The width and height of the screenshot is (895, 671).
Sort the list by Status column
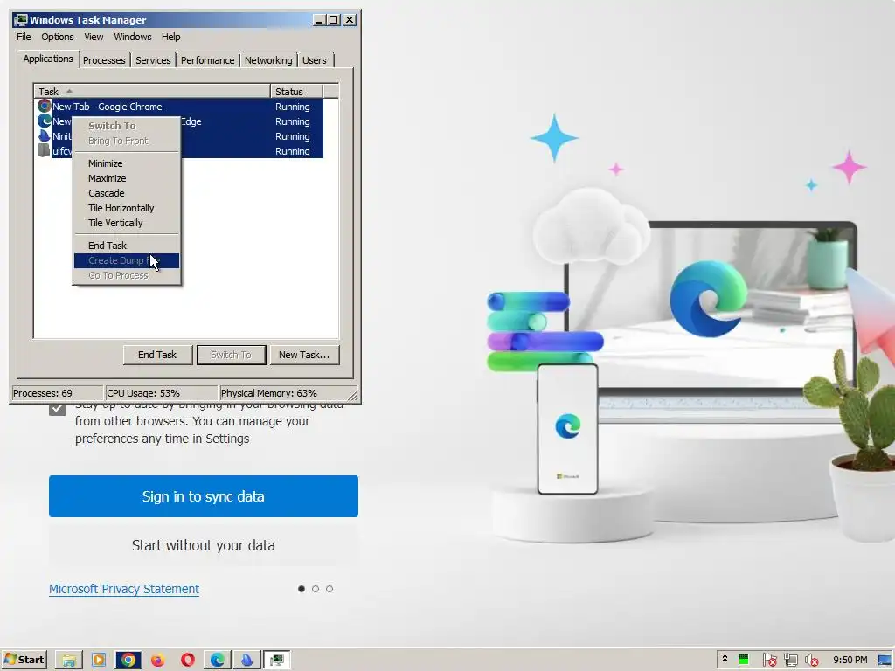(296, 91)
